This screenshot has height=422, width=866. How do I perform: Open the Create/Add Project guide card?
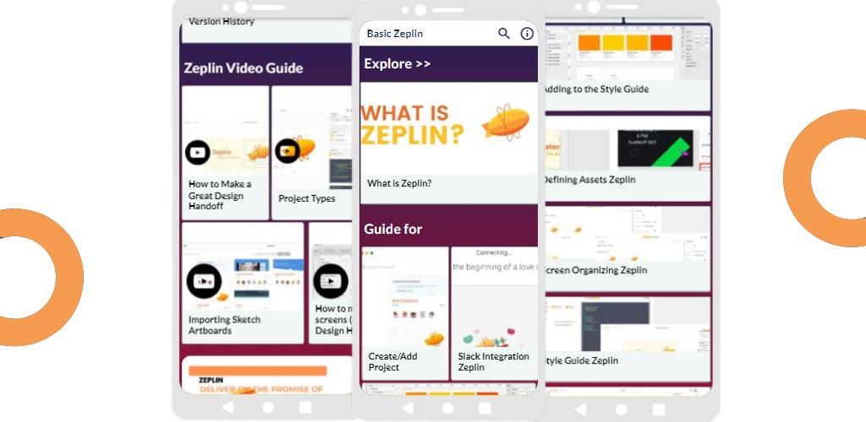404,313
